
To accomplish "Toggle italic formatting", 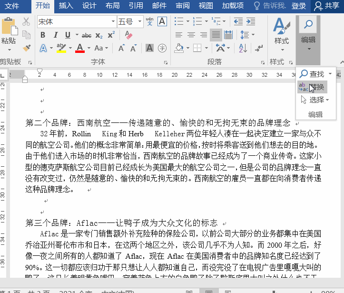I will (x=56, y=35).
